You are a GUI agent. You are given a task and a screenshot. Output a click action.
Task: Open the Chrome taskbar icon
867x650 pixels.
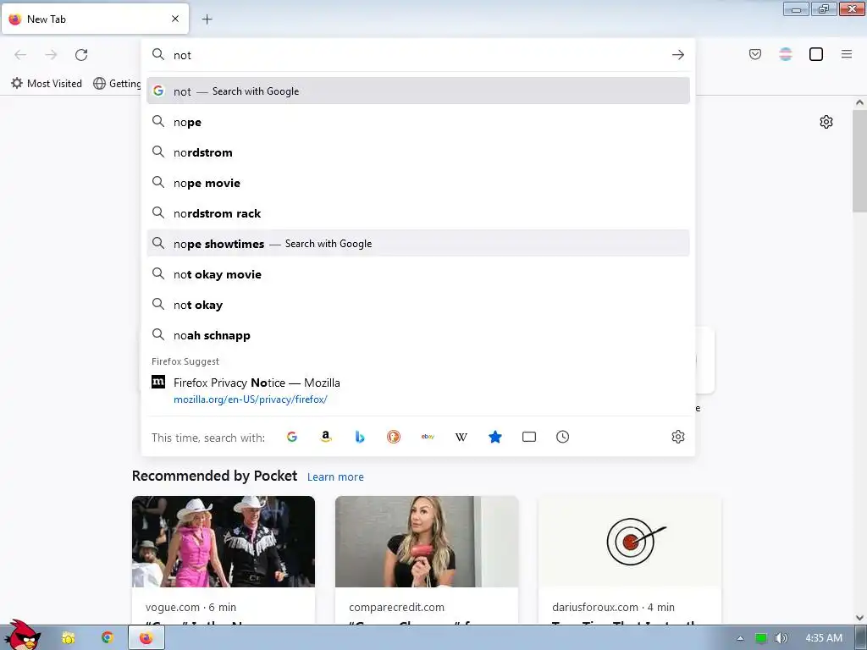coord(108,638)
